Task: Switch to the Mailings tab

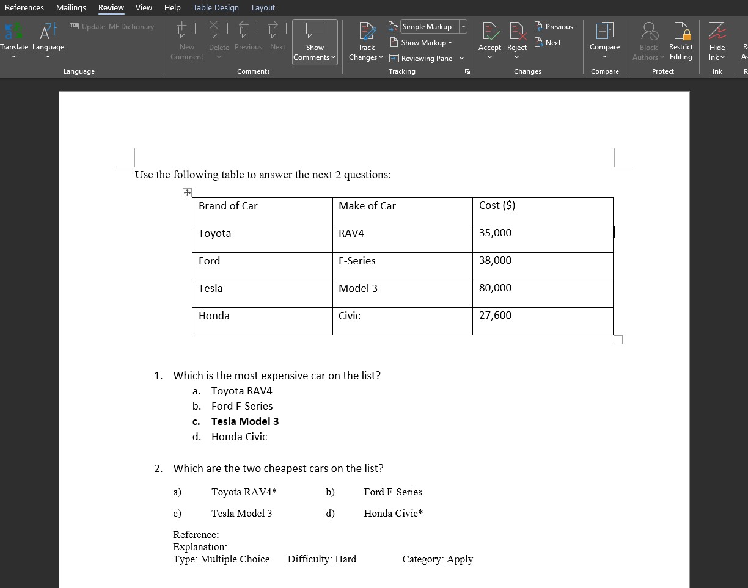Action: coord(71,8)
